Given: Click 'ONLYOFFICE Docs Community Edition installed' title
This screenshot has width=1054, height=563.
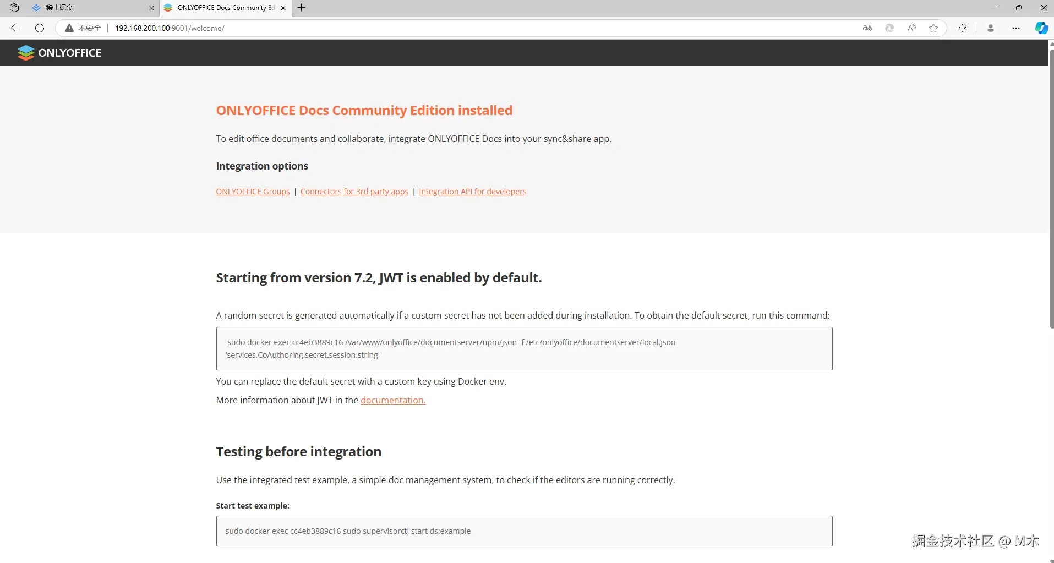Looking at the screenshot, I should pyautogui.click(x=364, y=110).
